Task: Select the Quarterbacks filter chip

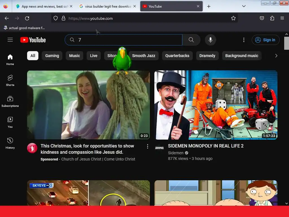Action: [x=177, y=56]
